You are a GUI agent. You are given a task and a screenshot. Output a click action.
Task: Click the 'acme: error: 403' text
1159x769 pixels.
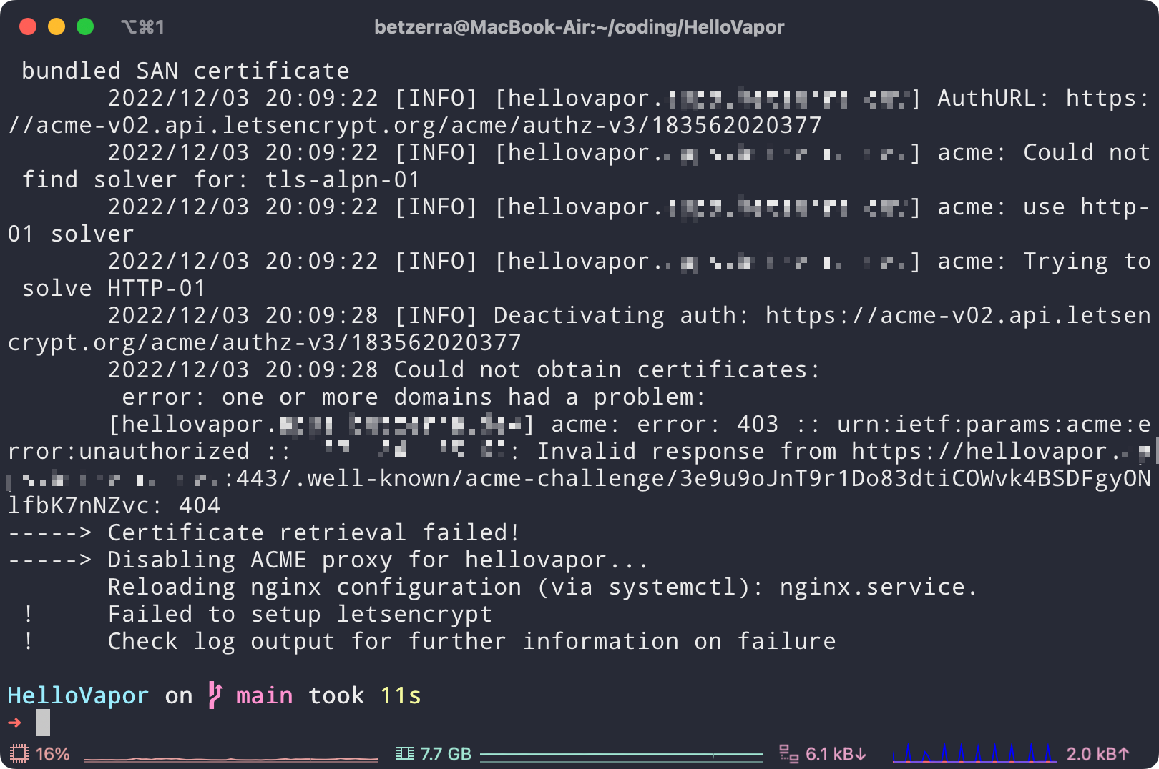point(665,424)
